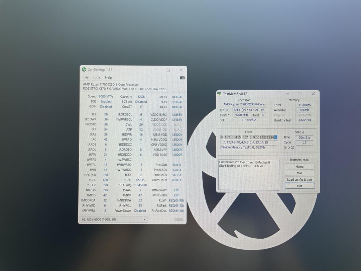Click the 'Simple Memory Test' description line
361x271 pixels.
(x=249, y=147)
